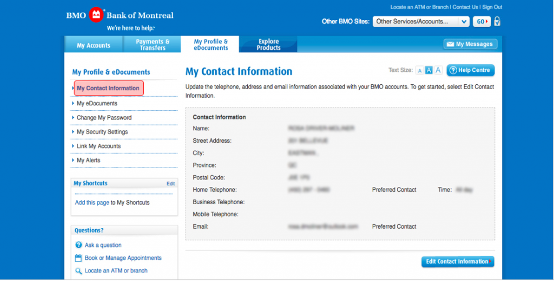Open Book or Manage Appointments
Screen dimensions: 554x281
point(123,258)
